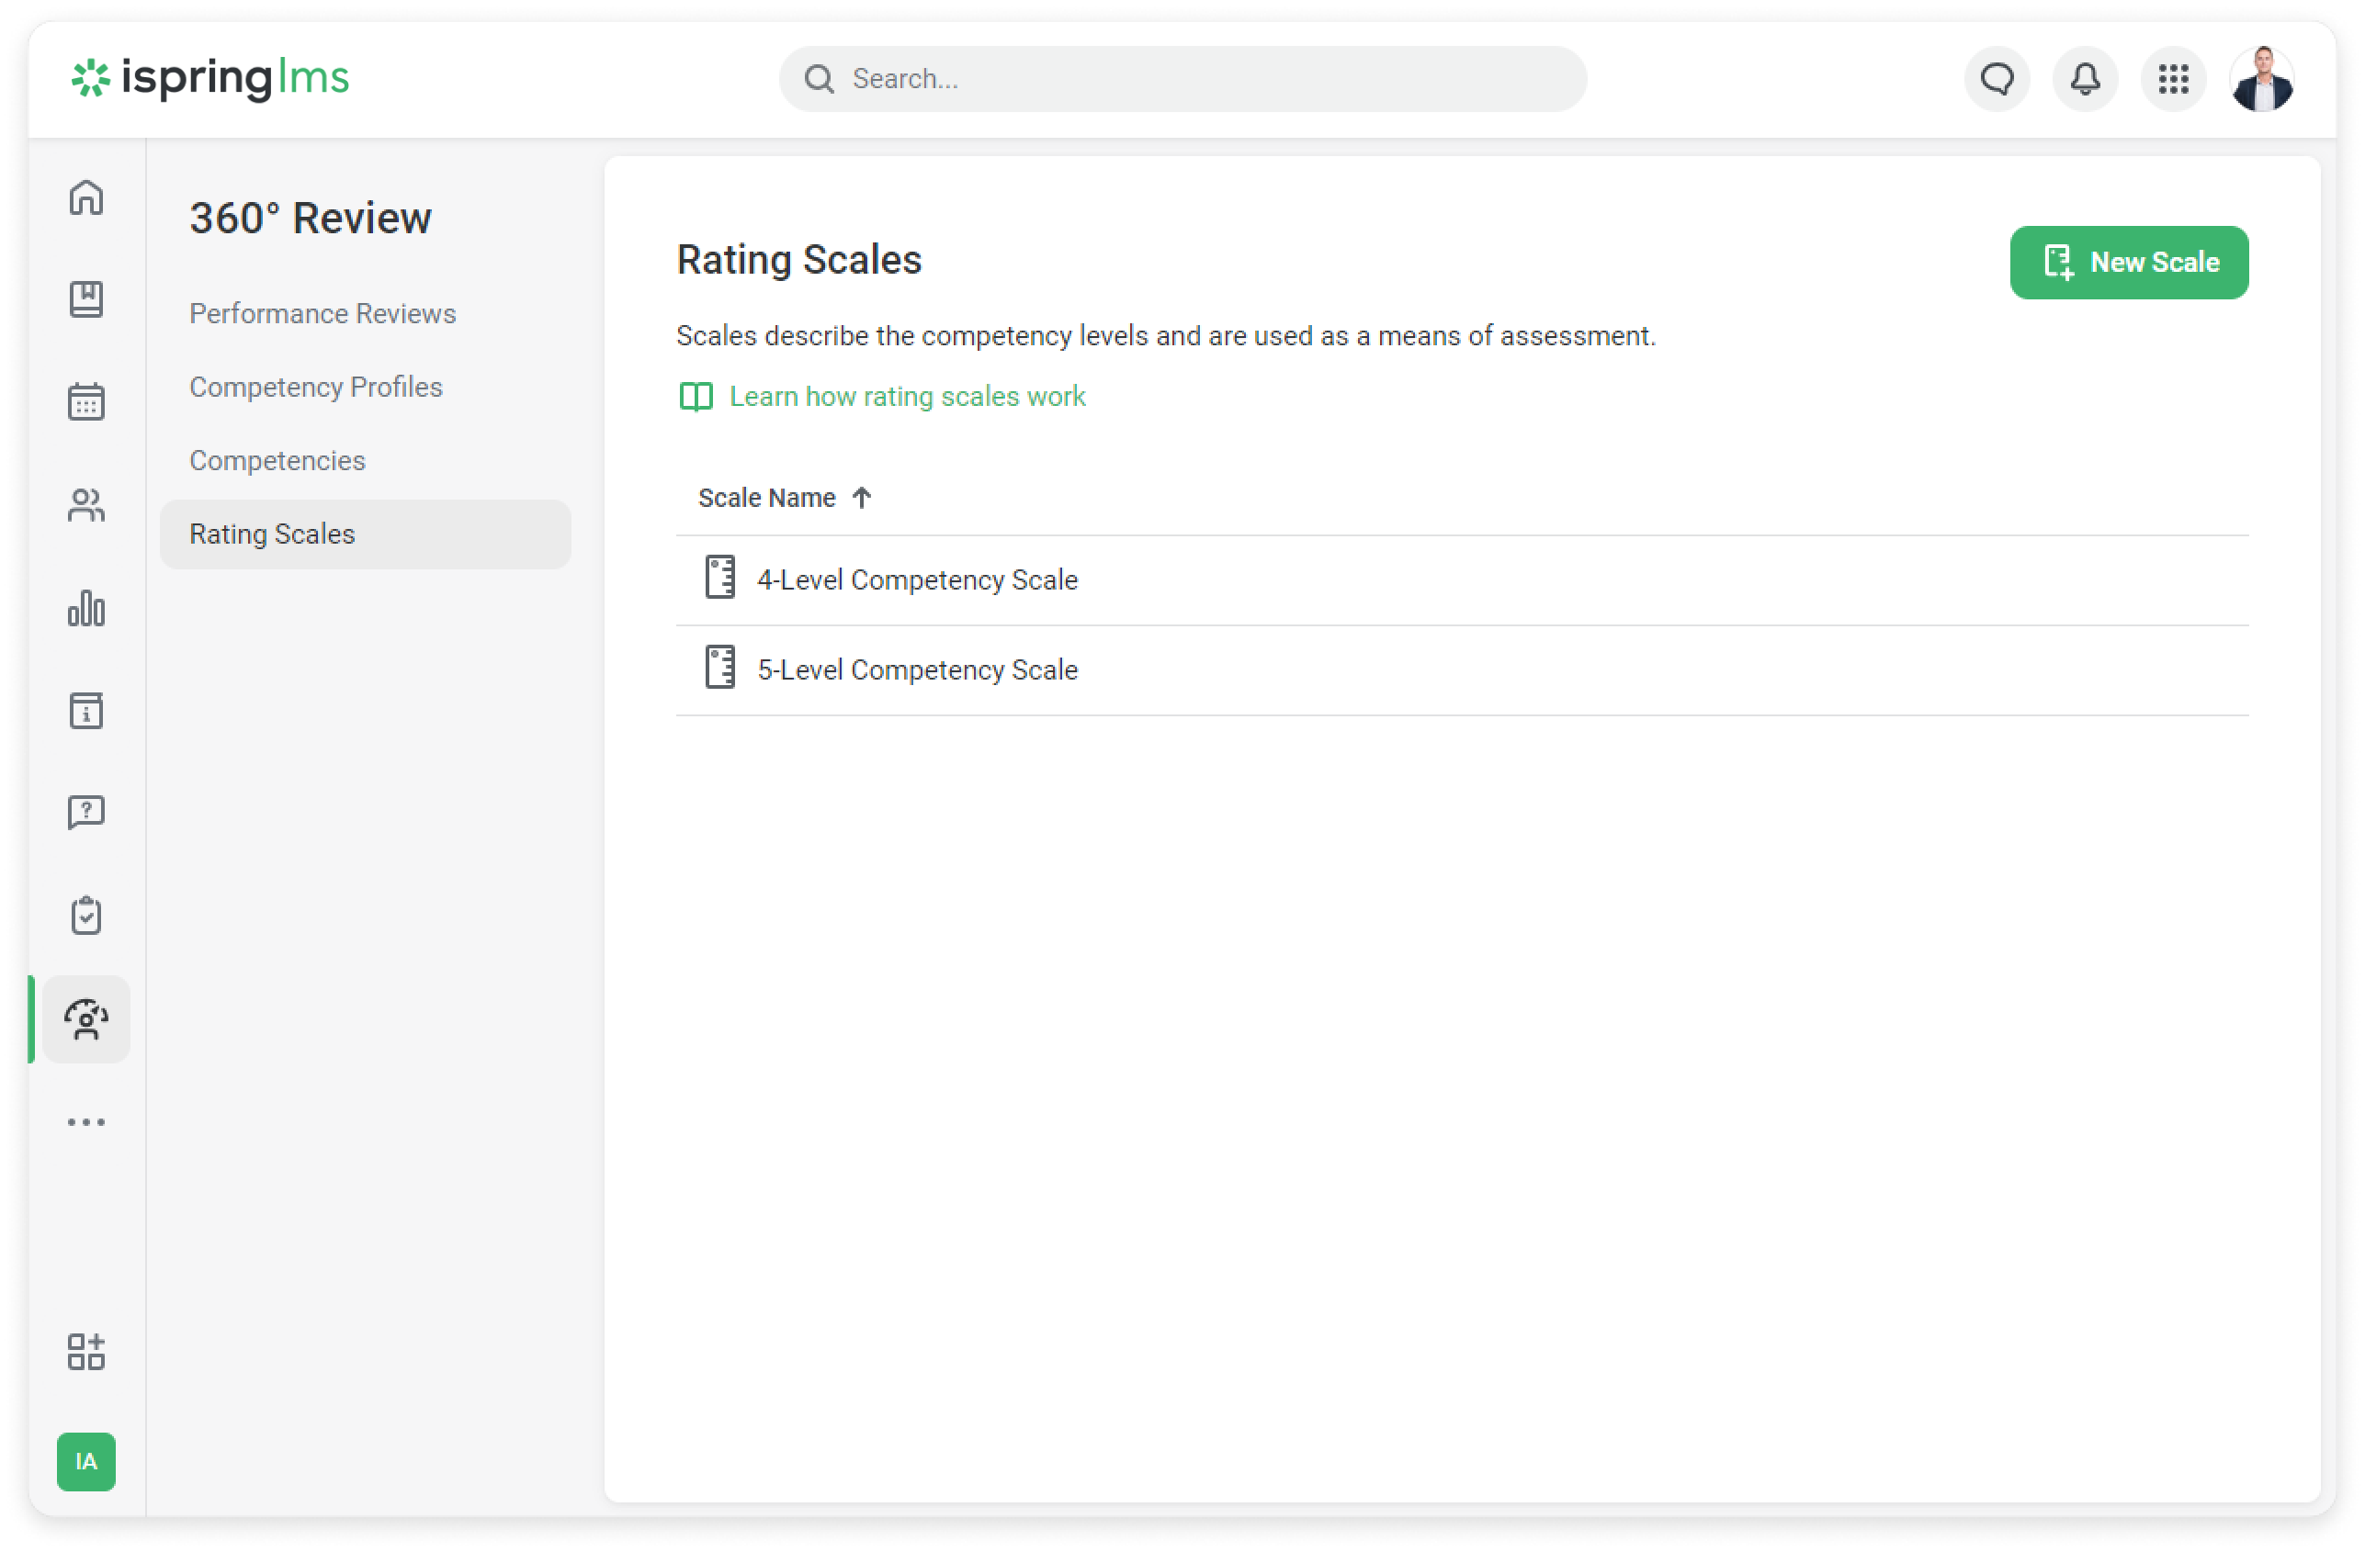2365x1552 pixels.
Task: Expand more sidebar items via ellipsis
Action: (x=86, y=1122)
